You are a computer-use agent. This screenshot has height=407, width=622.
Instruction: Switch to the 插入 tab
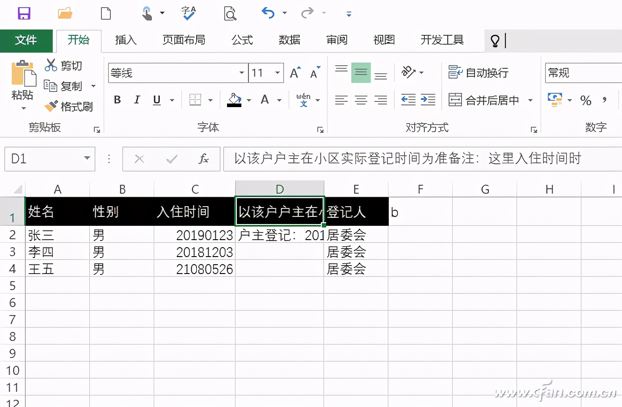click(x=126, y=40)
